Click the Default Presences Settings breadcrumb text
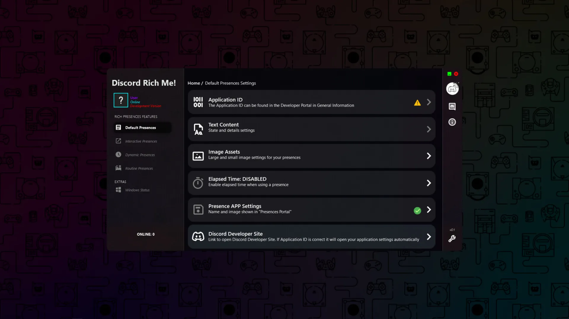 point(230,83)
